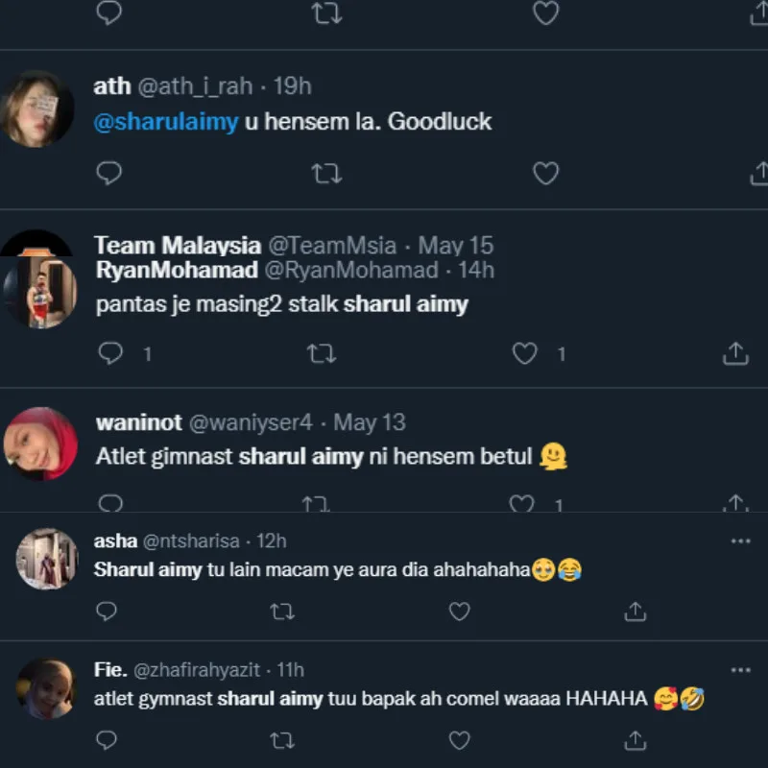Screen dimensions: 768x768
Task: Retweet RyanMohamad's tweet
Action: (x=321, y=354)
